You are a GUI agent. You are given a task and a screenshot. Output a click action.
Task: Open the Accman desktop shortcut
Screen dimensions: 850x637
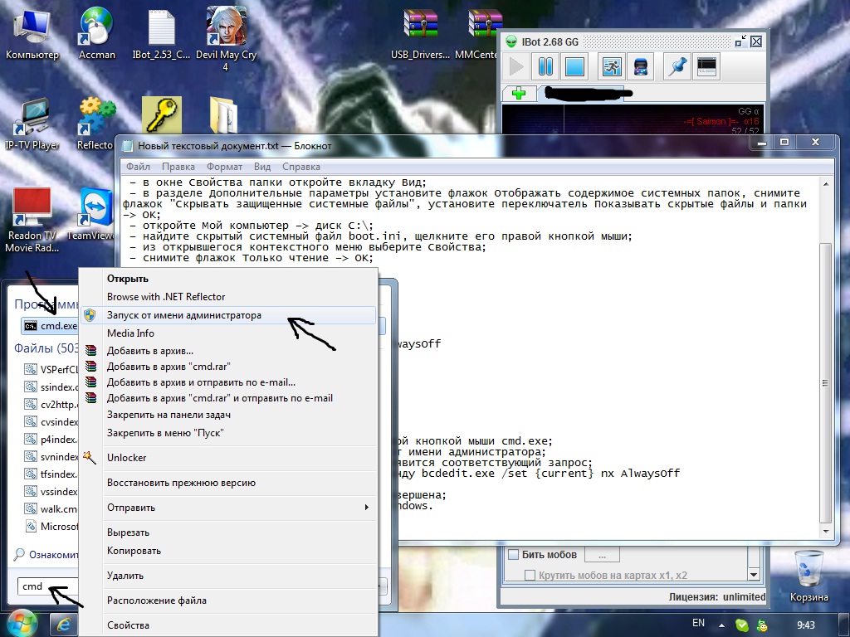point(96,34)
